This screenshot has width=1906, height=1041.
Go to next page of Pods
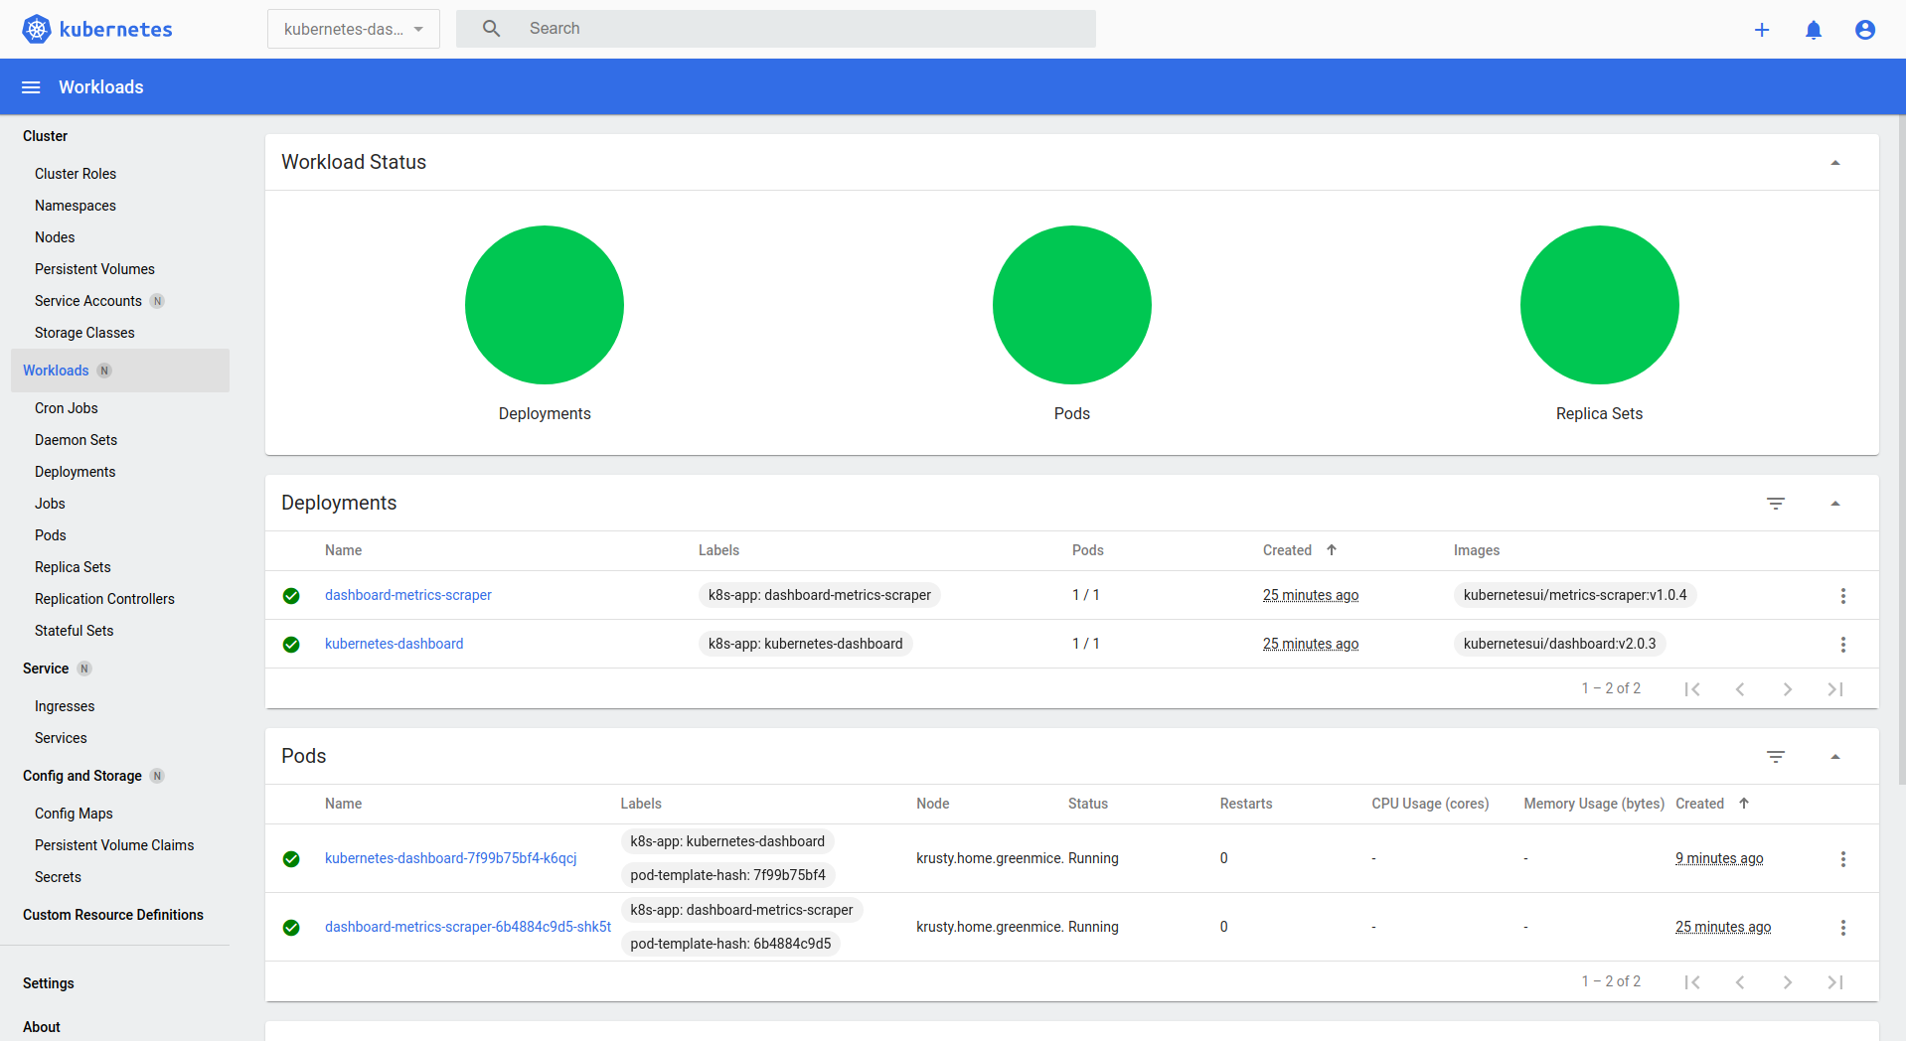1788,982
